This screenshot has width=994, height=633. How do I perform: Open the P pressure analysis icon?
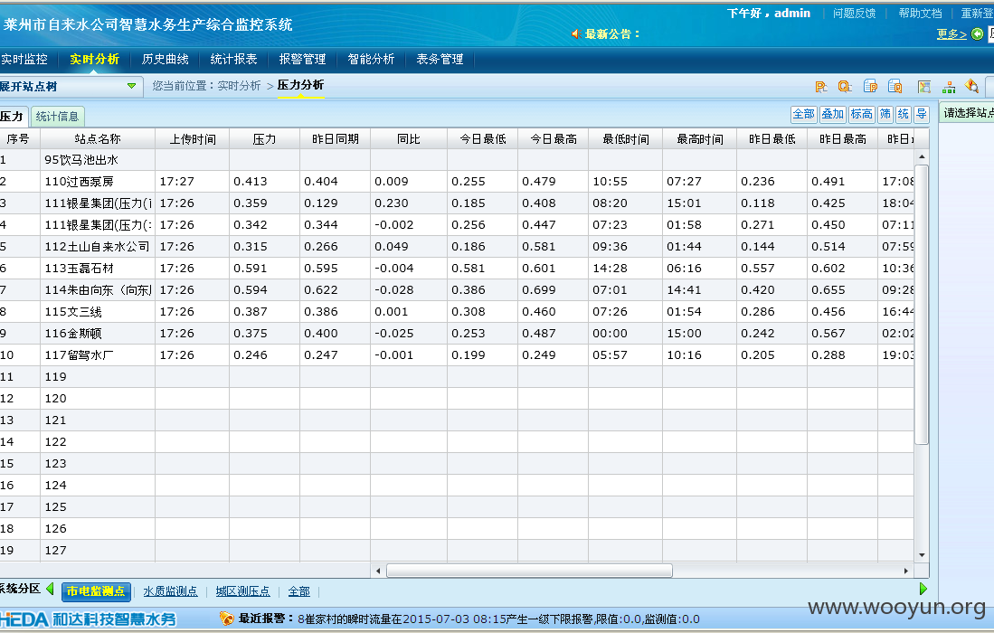[x=821, y=86]
